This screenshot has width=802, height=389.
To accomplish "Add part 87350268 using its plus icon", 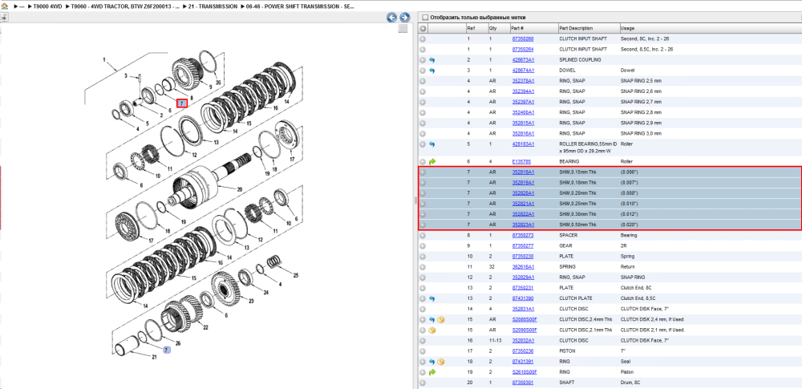I will pos(423,38).
